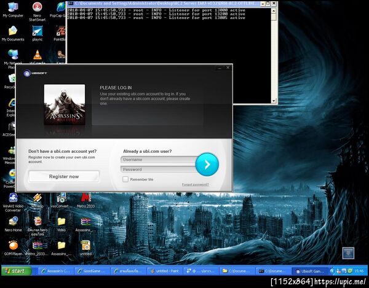Viewport: 369px width, 288px height.
Task: Click the command prompt title bar icon
Action: [x=71, y=4]
